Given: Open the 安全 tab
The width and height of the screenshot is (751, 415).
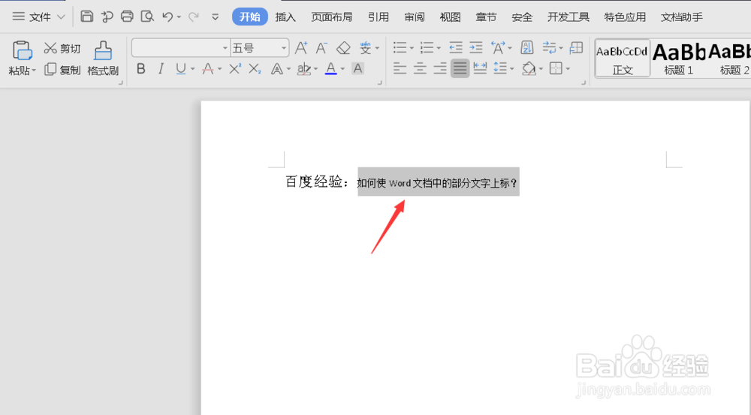Looking at the screenshot, I should 522,17.
